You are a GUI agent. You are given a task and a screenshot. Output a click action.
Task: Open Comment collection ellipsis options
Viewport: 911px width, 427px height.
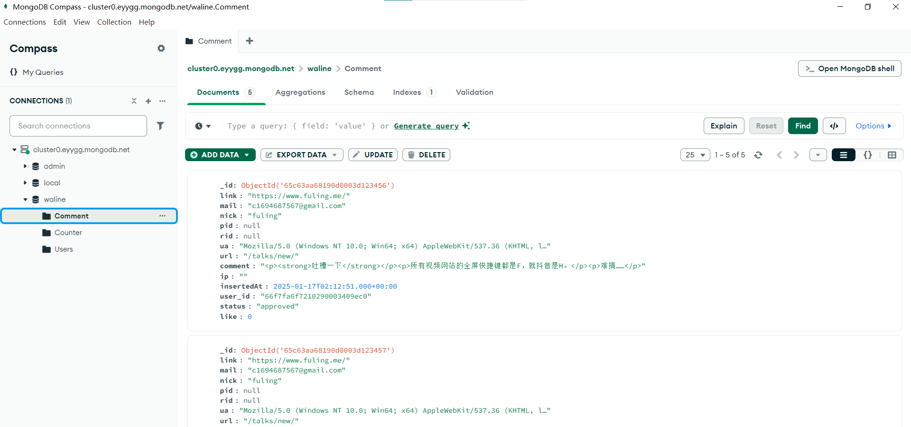[163, 216]
